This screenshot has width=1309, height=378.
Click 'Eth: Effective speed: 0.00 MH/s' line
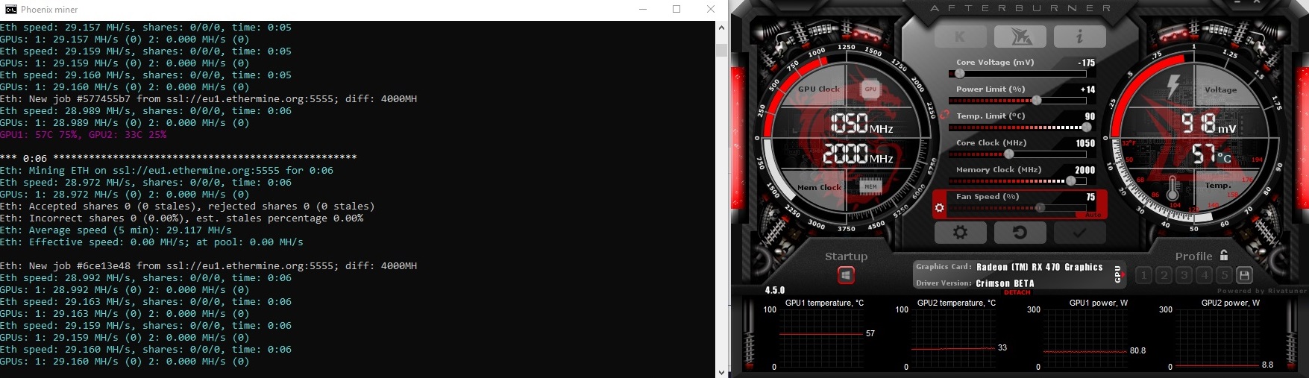[151, 242]
